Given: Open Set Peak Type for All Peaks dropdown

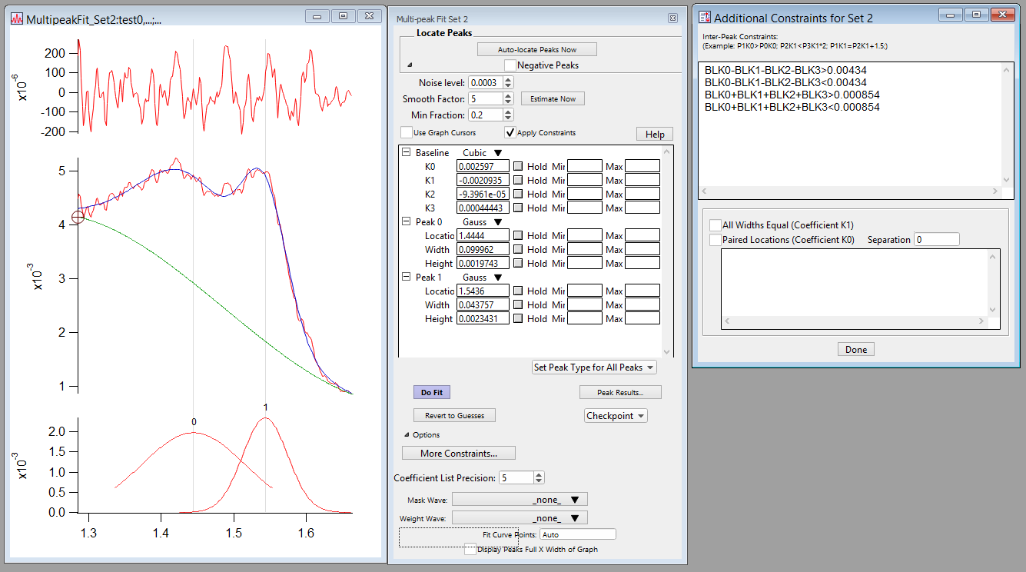Looking at the screenshot, I should (593, 367).
